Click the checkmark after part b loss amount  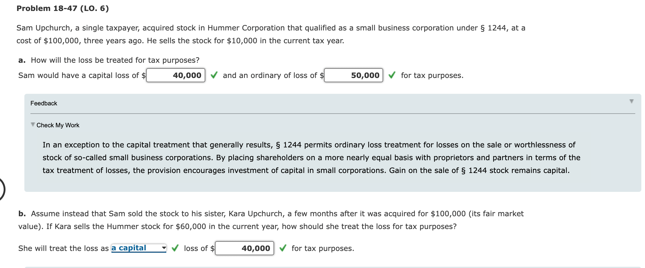283,248
